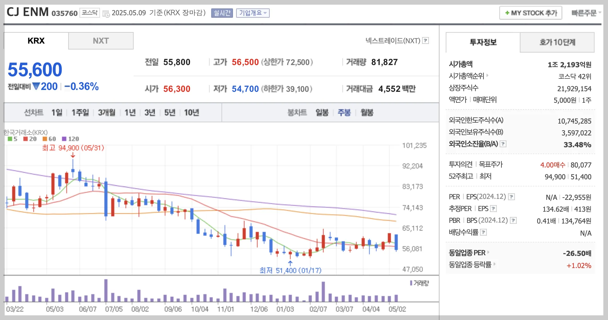Open the 기업개요 dropdown
608x320 pixels.
click(x=253, y=13)
